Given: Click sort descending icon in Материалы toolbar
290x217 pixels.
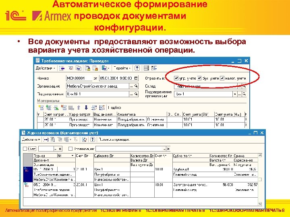Looking at the screenshot, I should [x=102, y=107].
